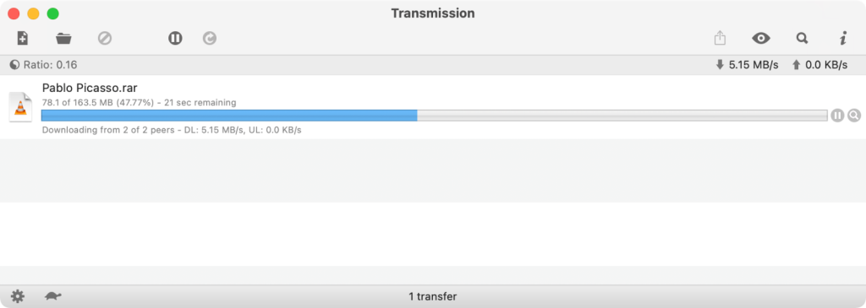Select the Pablo Picasso.rar transfer name
The height and width of the screenshot is (308, 866).
[90, 88]
